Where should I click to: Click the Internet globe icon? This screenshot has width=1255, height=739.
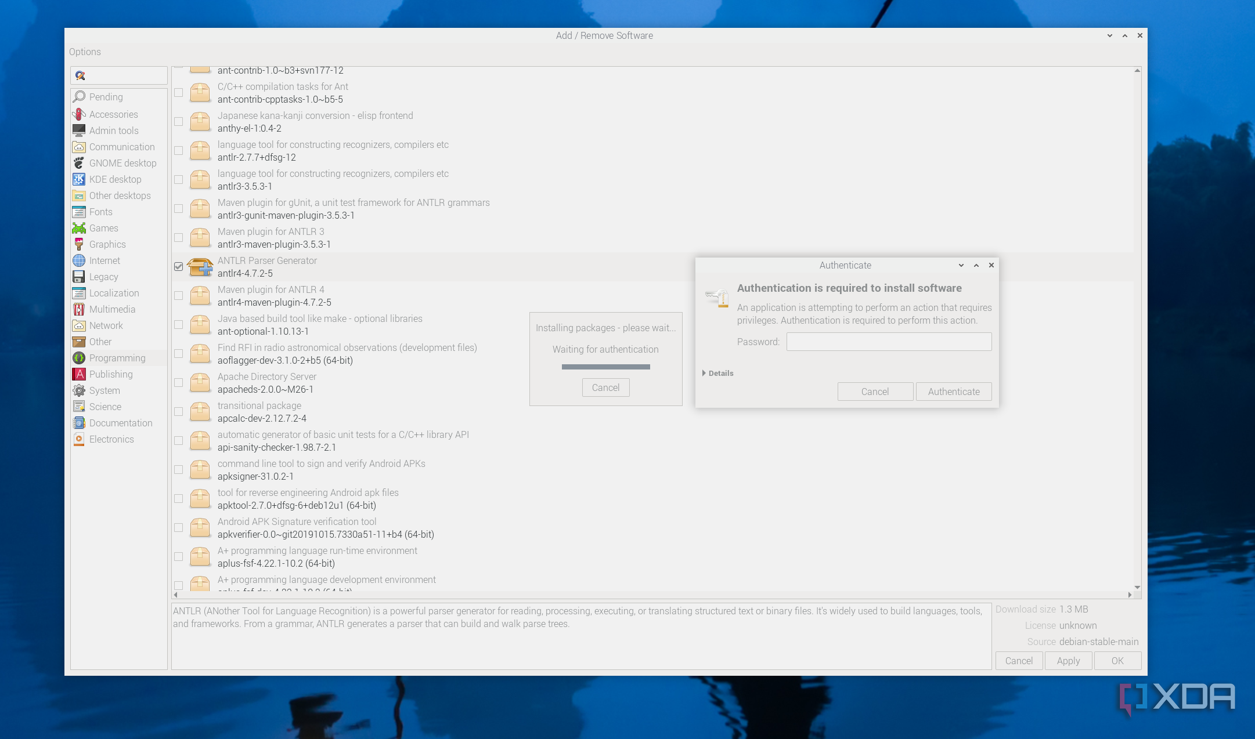(x=79, y=260)
